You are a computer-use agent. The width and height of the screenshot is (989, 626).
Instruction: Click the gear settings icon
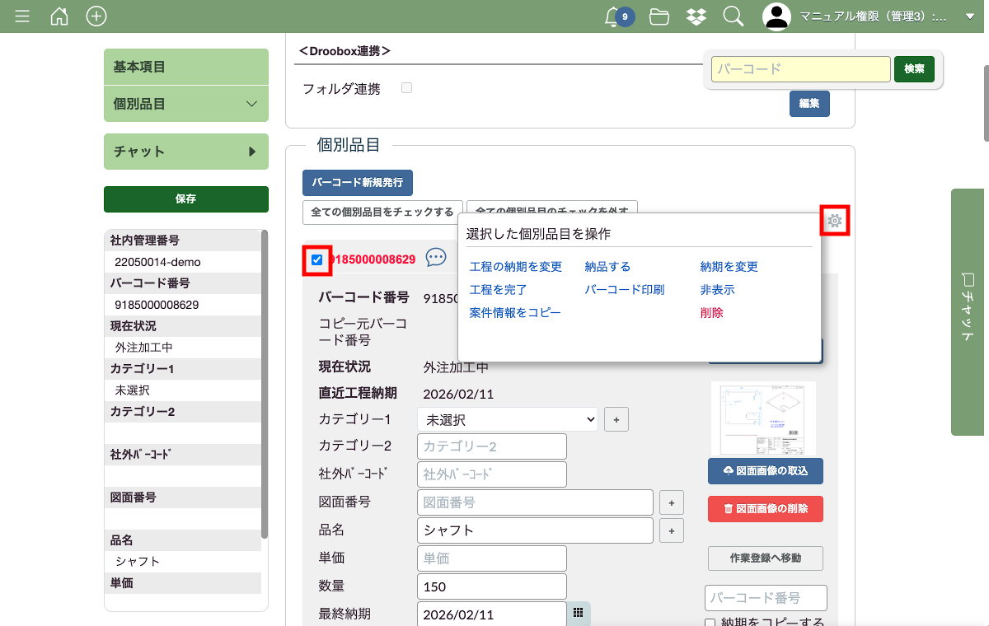834,221
